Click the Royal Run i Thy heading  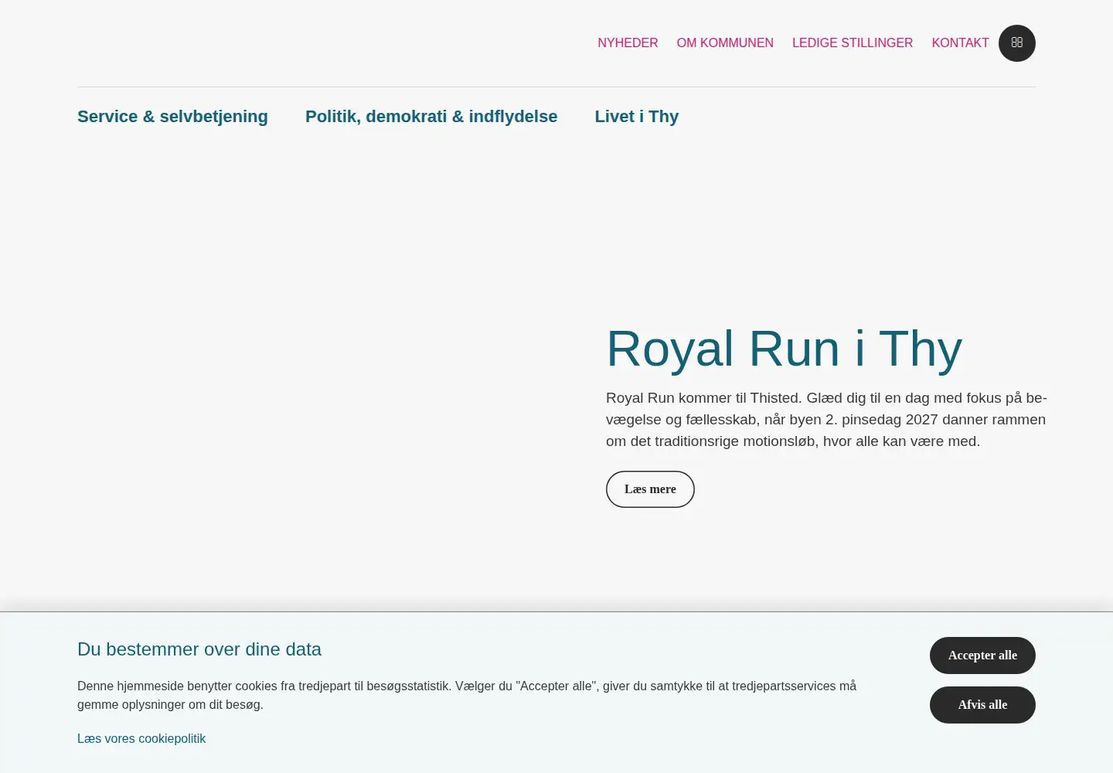point(784,349)
